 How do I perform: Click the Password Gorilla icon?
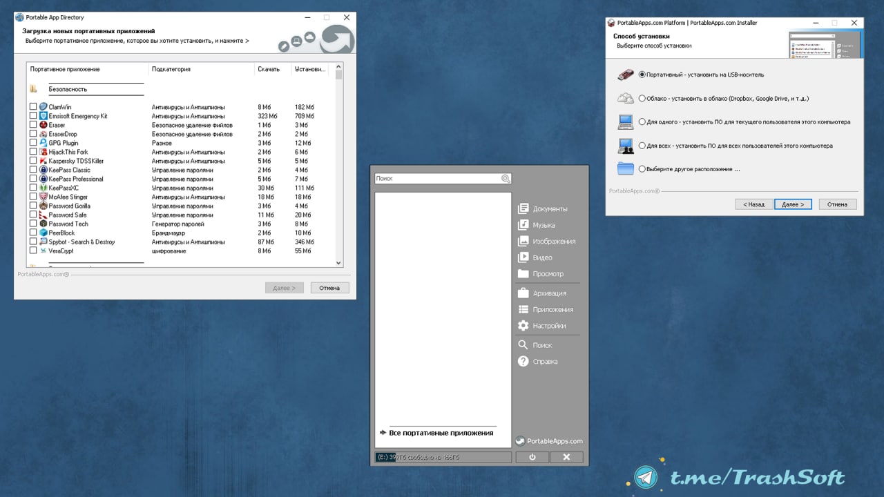[43, 206]
